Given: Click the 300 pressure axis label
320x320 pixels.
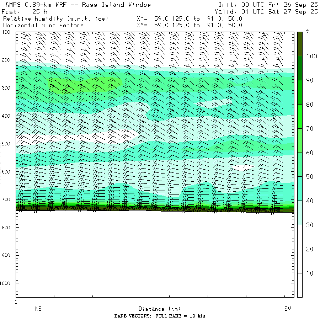Looking at the screenshot, I should [x=6, y=88].
